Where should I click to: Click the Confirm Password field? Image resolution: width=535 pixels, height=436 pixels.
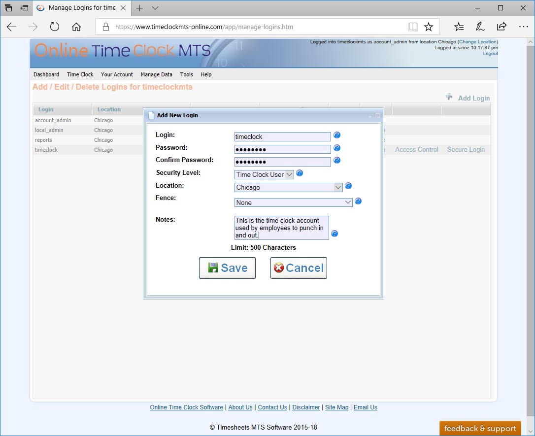pos(282,162)
